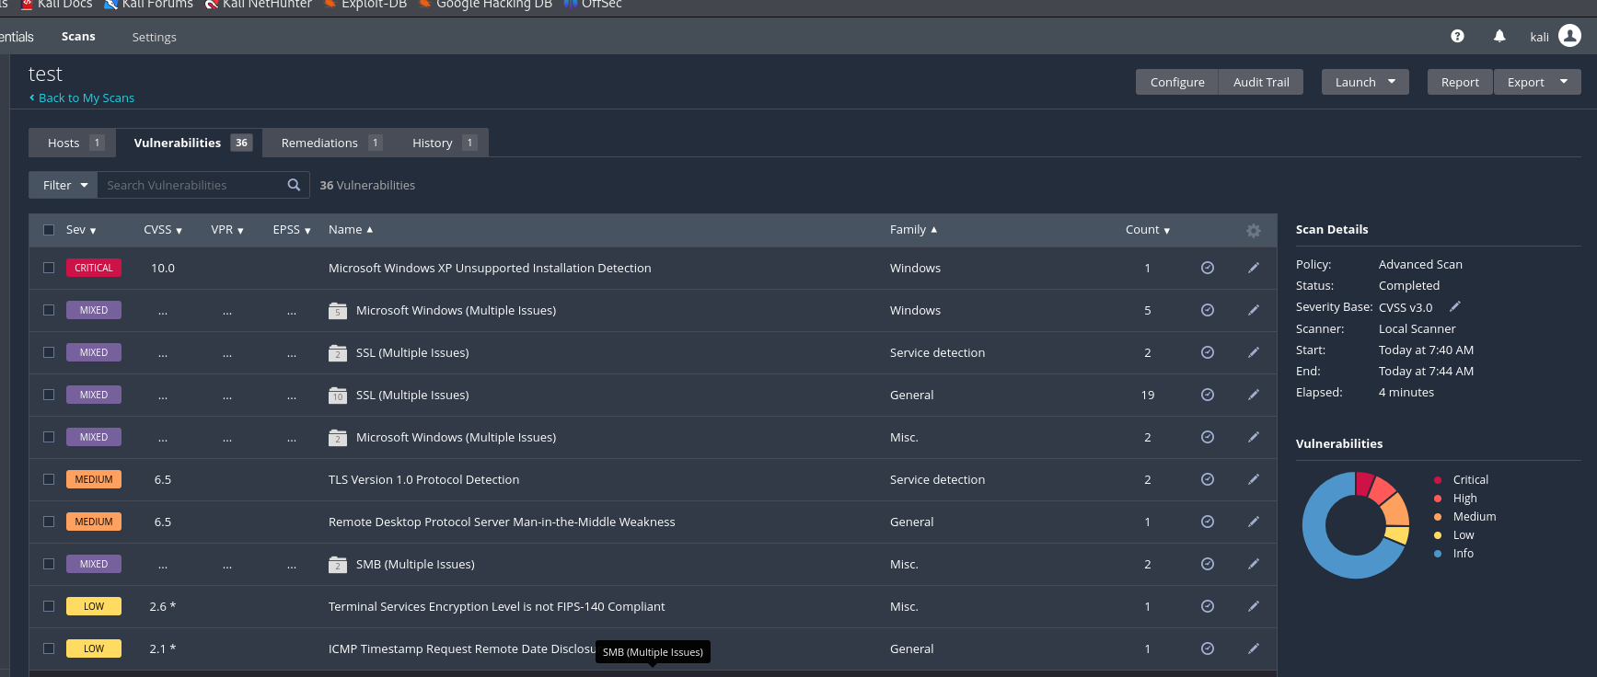The height and width of the screenshot is (677, 1597).
Task: Snooze icon for TLS Version 1.0 row
Action: (x=1208, y=479)
